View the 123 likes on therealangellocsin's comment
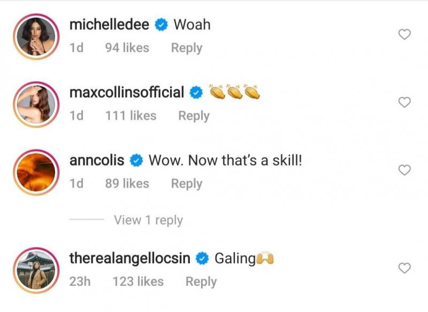Screen dimensions: 428x312 [138, 282]
